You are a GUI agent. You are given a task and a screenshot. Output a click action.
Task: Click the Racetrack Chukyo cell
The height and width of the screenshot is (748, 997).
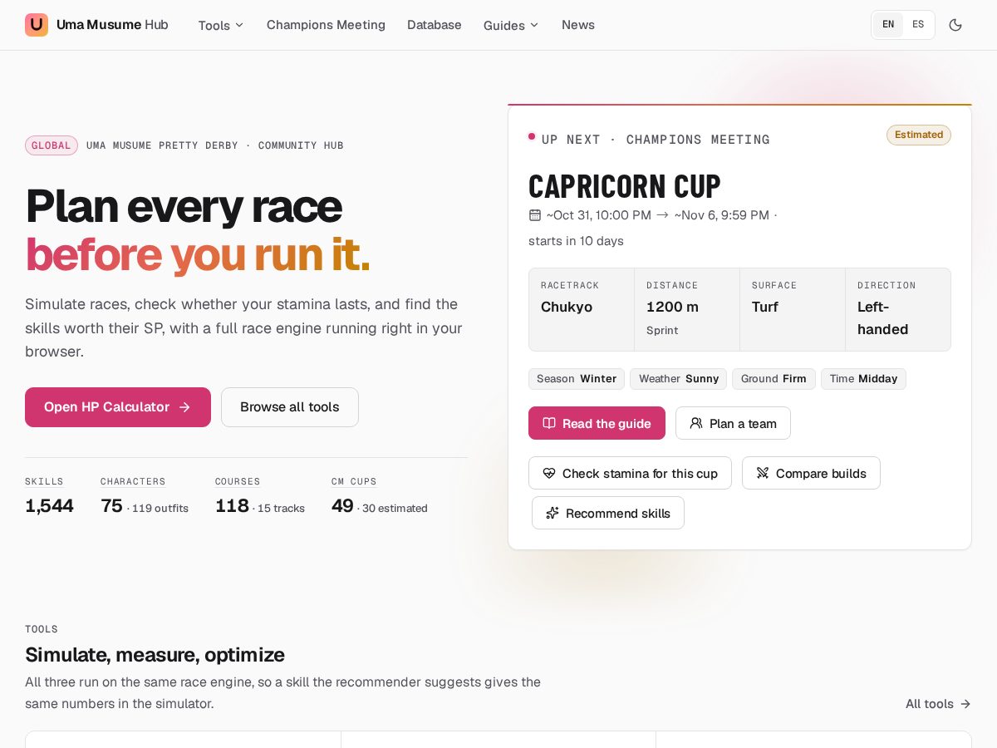pos(582,309)
